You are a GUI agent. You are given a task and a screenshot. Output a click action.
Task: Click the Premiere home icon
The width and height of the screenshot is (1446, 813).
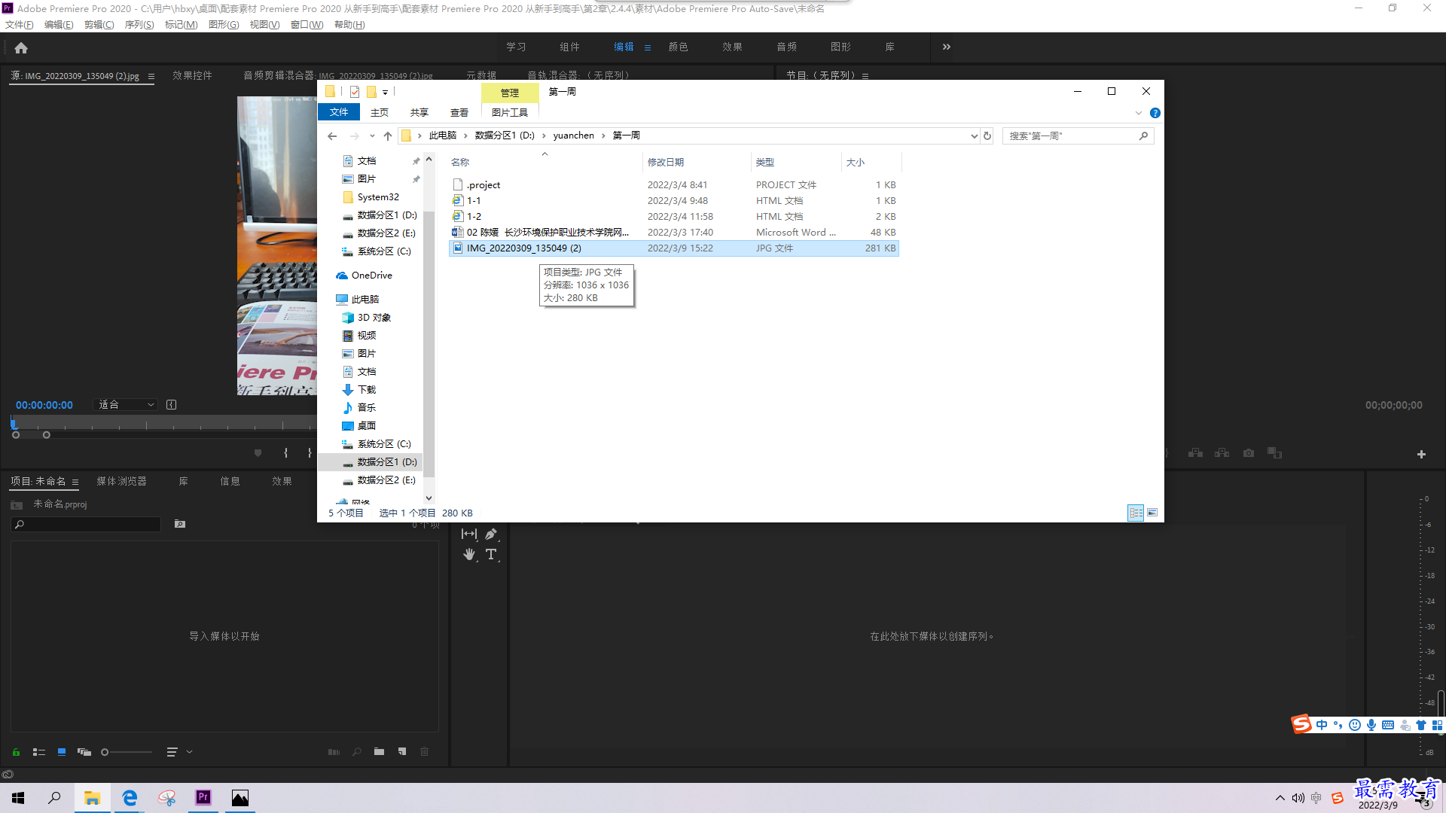[x=21, y=47]
